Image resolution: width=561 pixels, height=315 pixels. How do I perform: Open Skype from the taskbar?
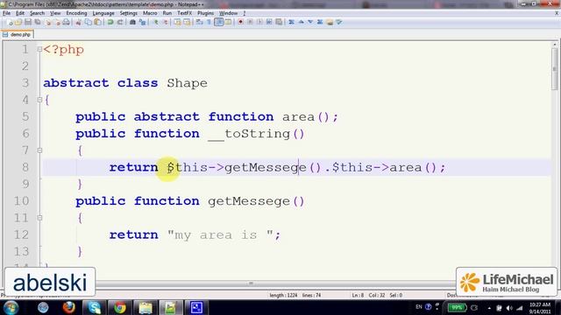point(94,307)
